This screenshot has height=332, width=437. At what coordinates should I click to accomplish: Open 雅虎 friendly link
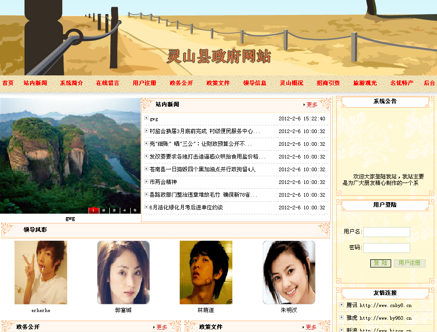pos(379,318)
